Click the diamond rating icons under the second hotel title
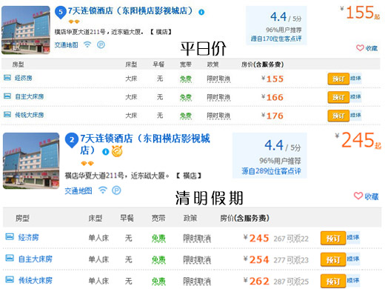Viewport: 385px width, 289px height. tap(87, 164)
